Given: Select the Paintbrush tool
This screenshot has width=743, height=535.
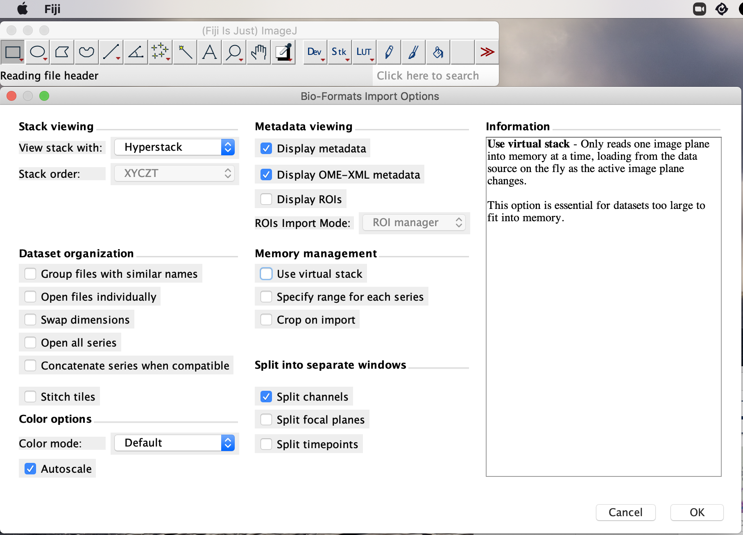Looking at the screenshot, I should (x=413, y=52).
